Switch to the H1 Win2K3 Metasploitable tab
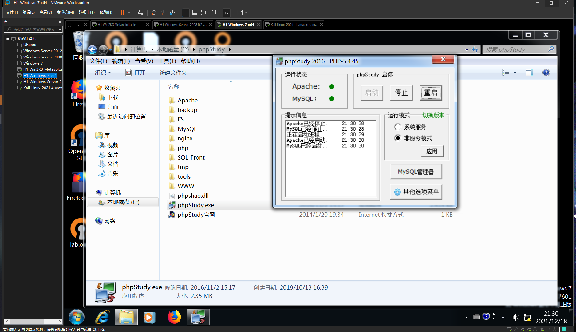The height and width of the screenshot is (332, 576). (121, 25)
